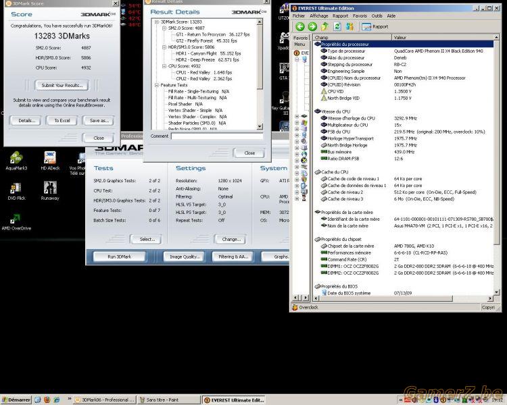Click the Run 3DMark button
Viewport: 507px width, 405px height.
[x=119, y=256]
